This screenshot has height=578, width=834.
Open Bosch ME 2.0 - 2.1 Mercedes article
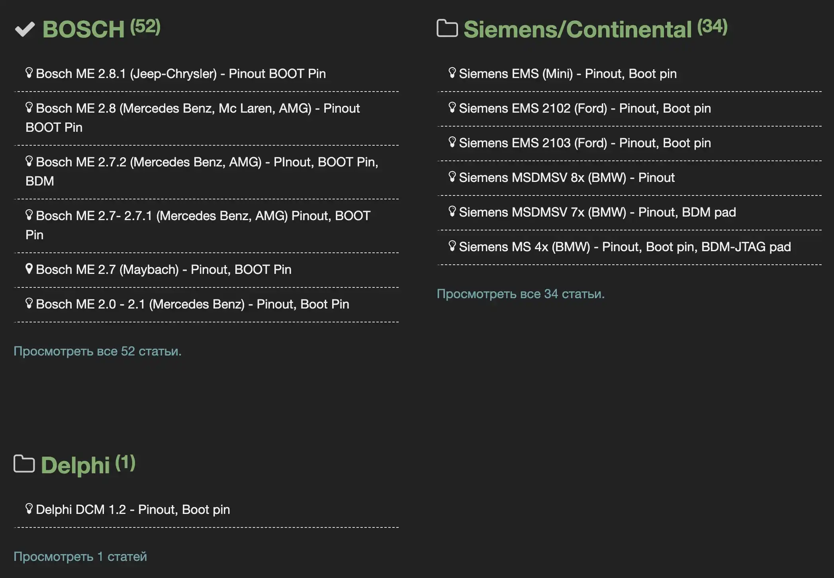click(192, 304)
